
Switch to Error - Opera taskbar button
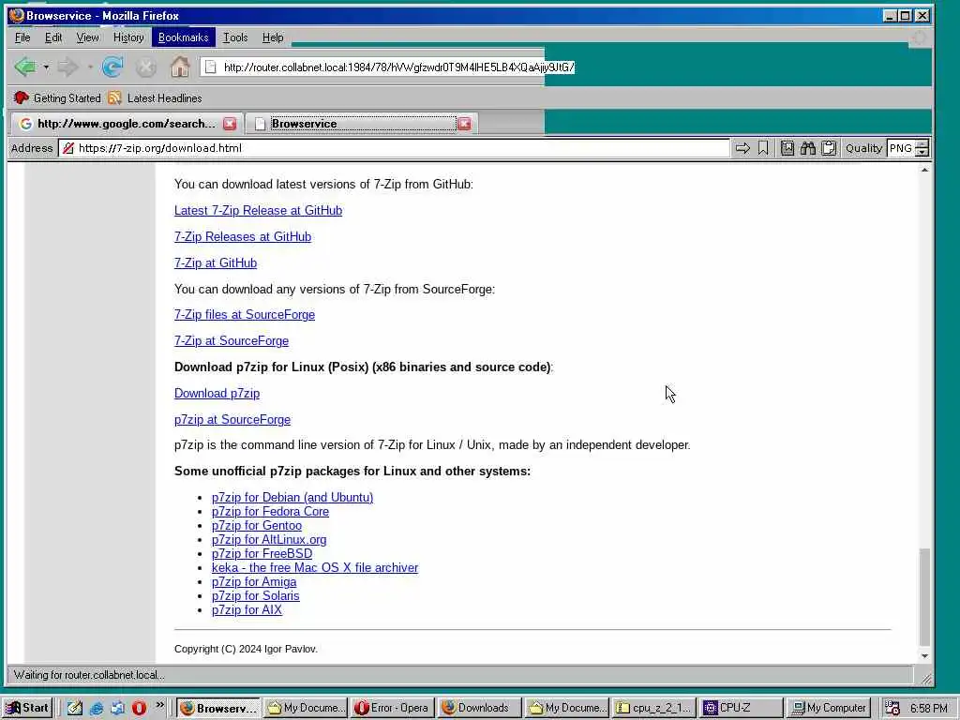392,708
